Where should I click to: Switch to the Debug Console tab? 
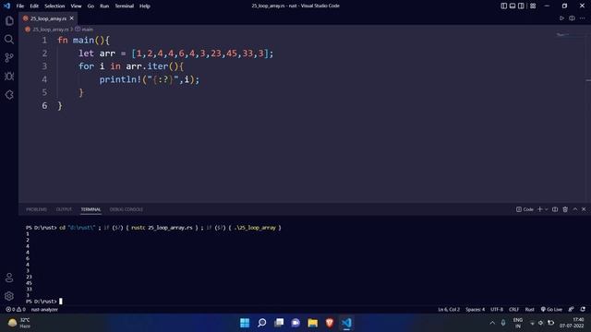(127, 209)
